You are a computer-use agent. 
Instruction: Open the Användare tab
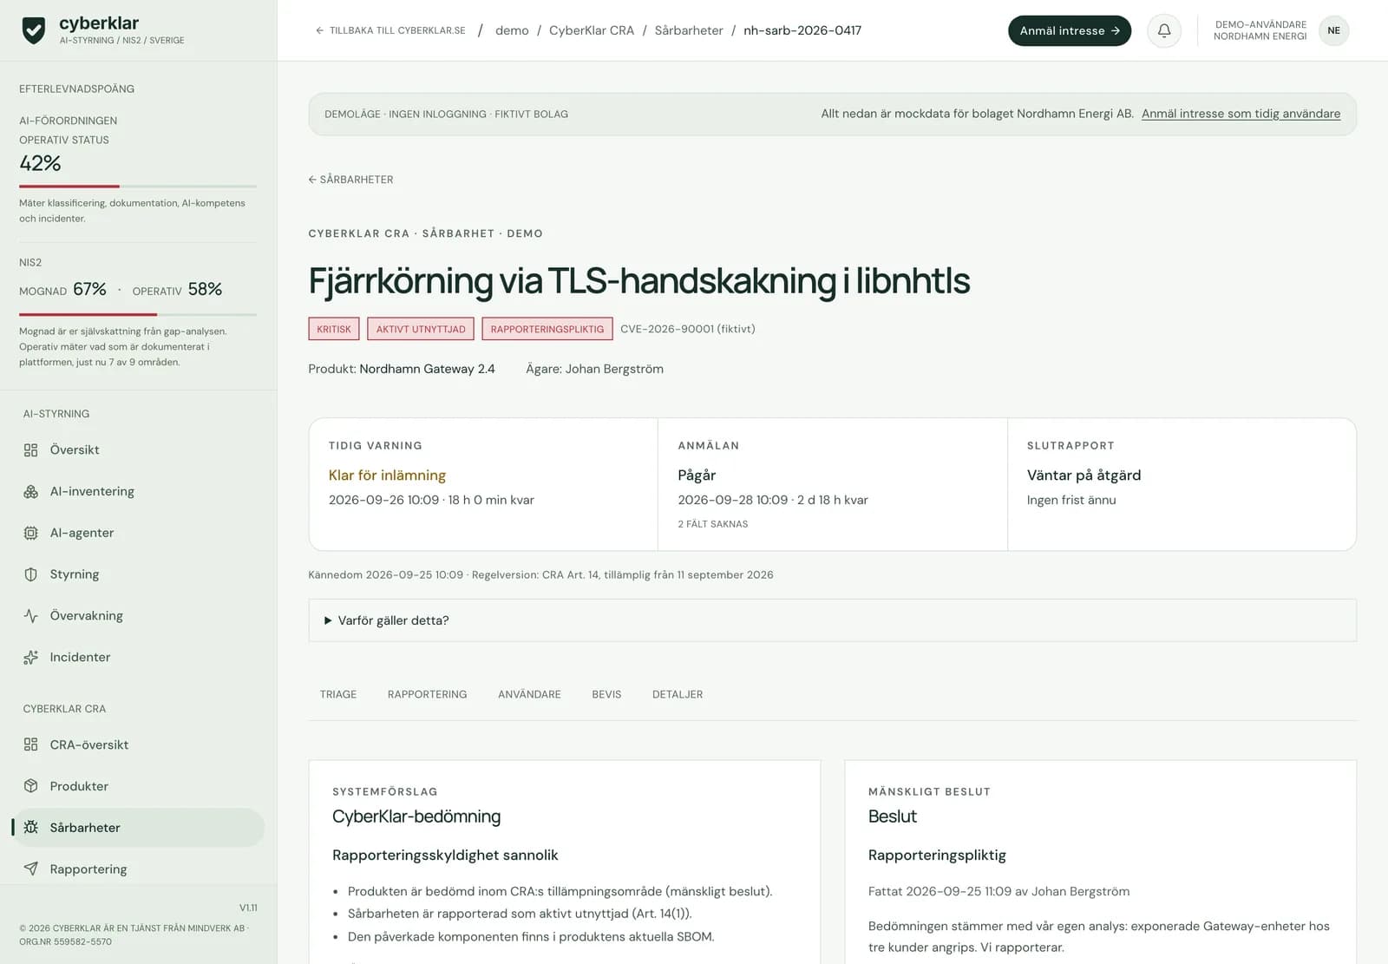click(x=529, y=694)
